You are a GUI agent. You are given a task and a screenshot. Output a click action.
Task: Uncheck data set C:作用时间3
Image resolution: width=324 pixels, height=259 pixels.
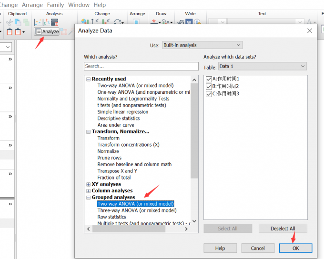point(208,94)
